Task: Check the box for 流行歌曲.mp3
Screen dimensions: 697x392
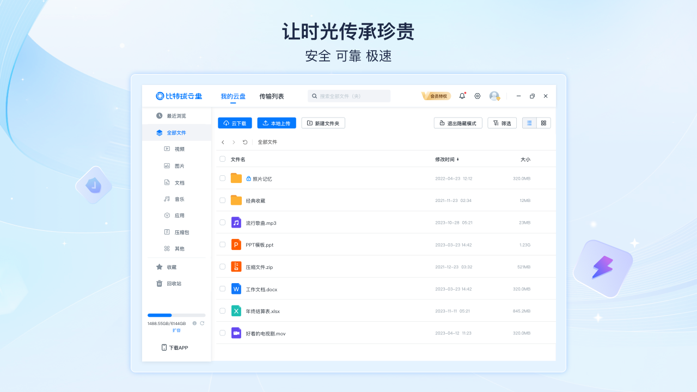Action: coord(222,223)
